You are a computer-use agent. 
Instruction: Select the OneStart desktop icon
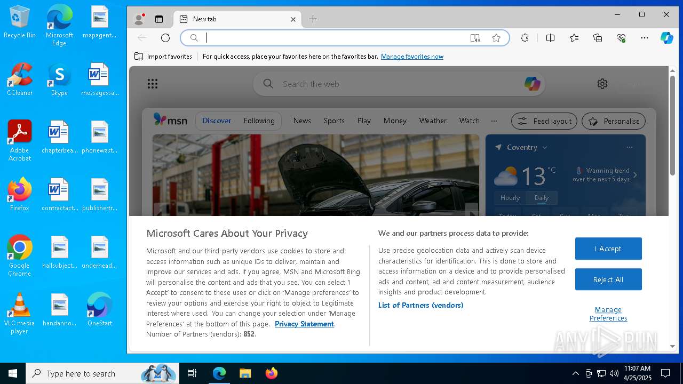[x=100, y=309]
